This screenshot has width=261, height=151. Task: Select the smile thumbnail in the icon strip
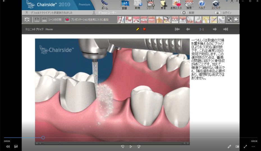click(x=152, y=20)
